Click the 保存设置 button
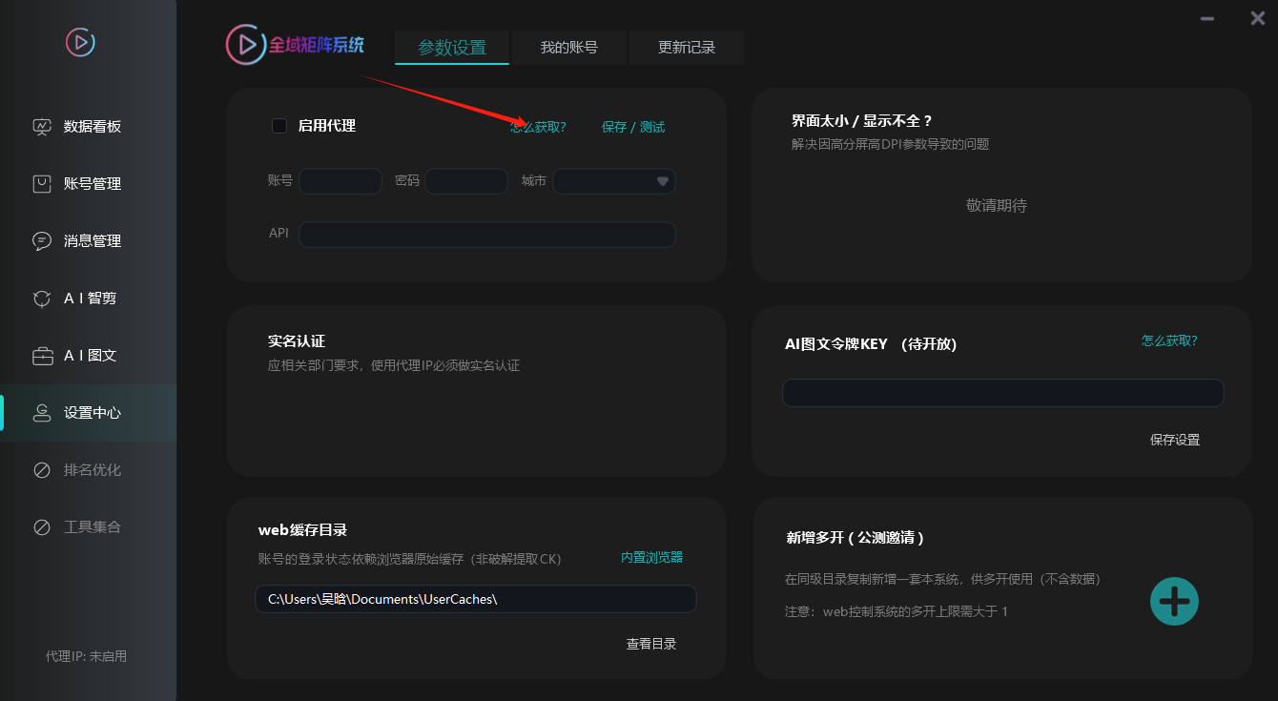The image size is (1278, 701). pyautogui.click(x=1175, y=440)
